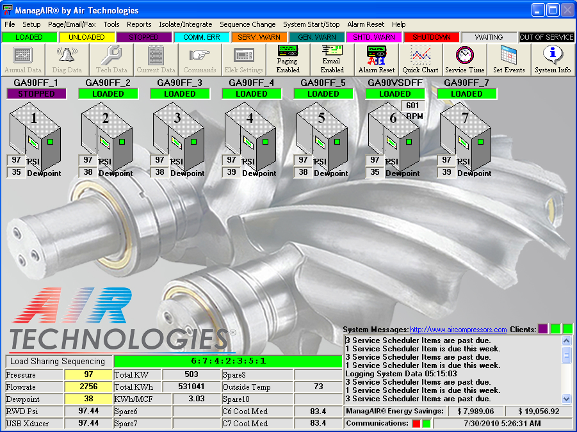Click the ManagAIR title bar app icon
This screenshot has width=577, height=432.
[x=7, y=10]
